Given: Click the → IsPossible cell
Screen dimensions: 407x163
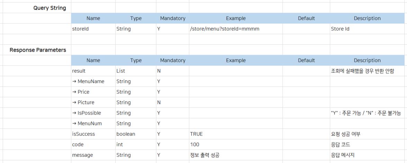Looking at the screenshot, I should [87, 113].
